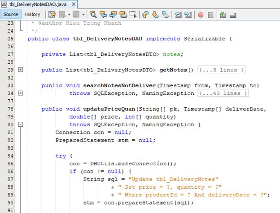The height and width of the screenshot is (213, 280).
Task: Stop macro recording square icon
Action: [210, 15]
